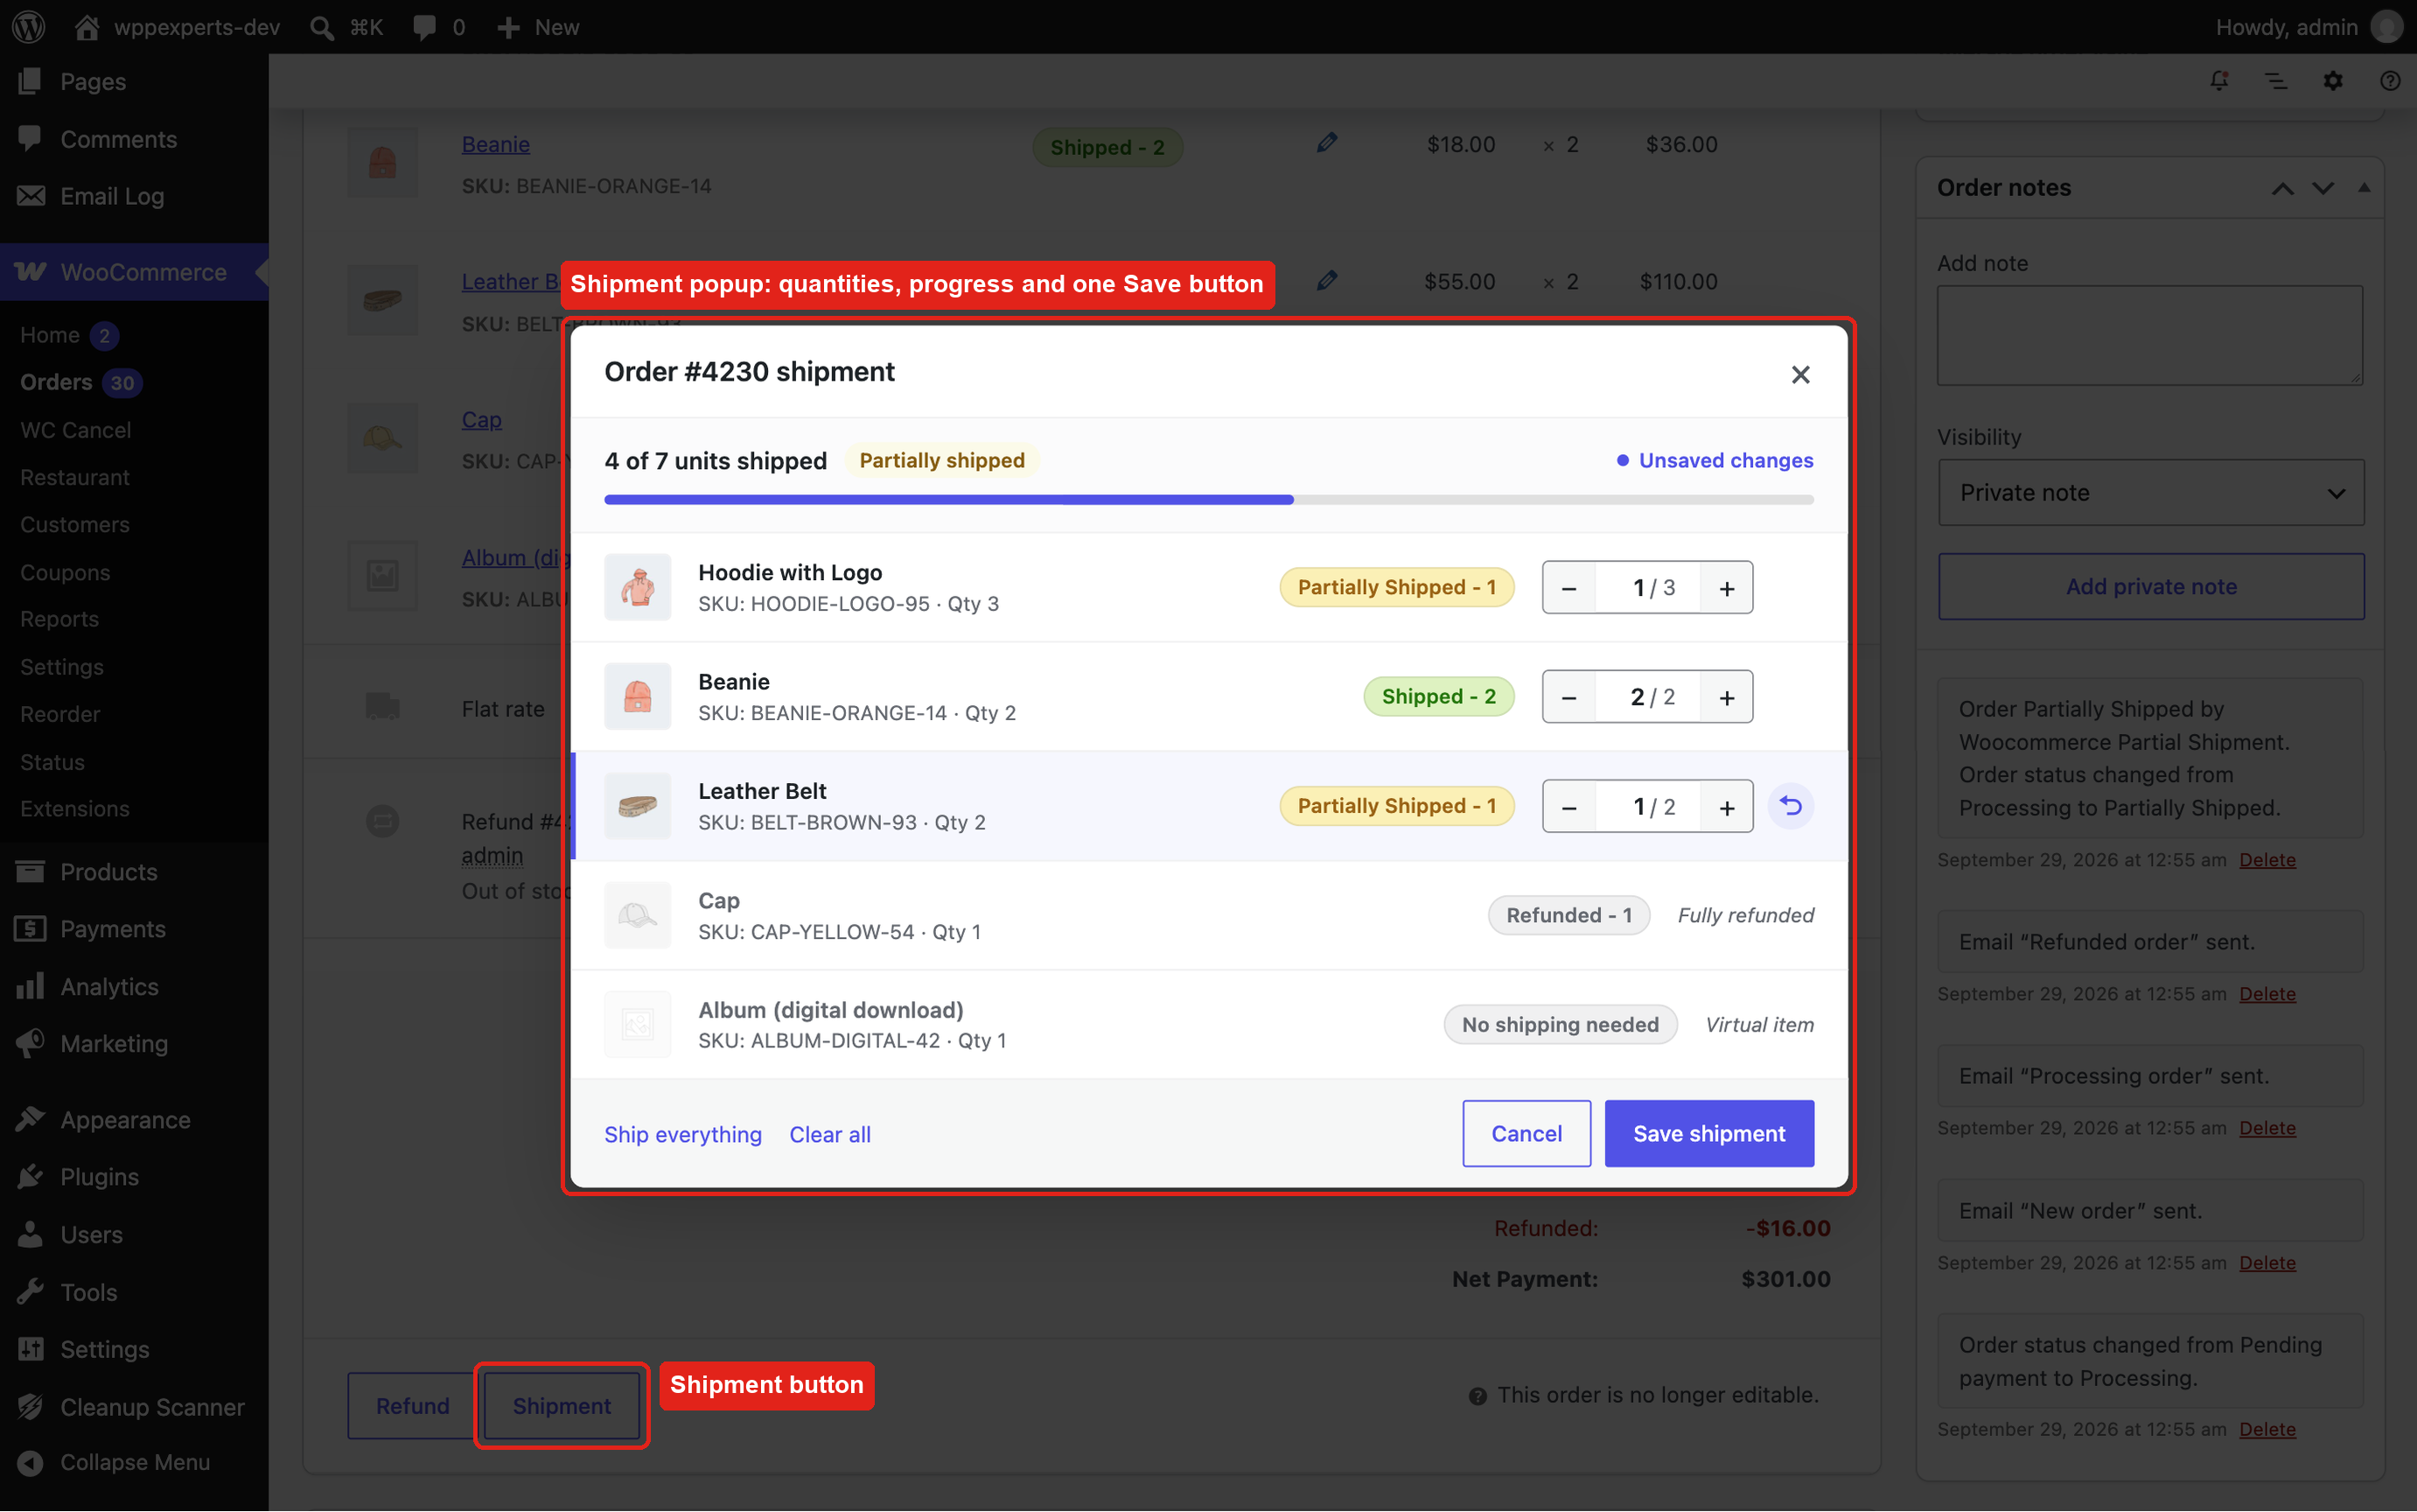Click the Hoodie with Logo quantity field

click(x=1647, y=588)
